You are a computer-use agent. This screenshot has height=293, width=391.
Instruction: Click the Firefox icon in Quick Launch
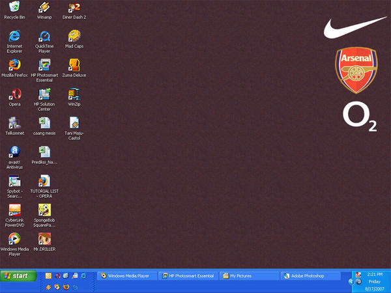(66, 287)
